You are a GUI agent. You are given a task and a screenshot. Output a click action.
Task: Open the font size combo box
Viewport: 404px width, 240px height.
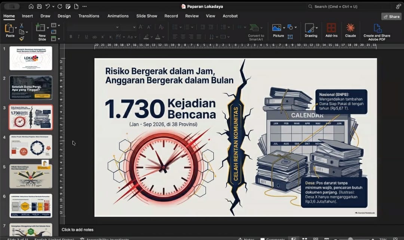coord(128,27)
